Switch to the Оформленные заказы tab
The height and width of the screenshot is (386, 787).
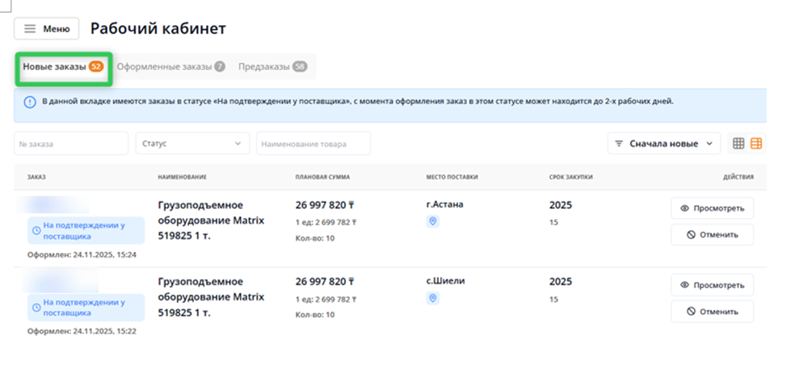point(164,67)
